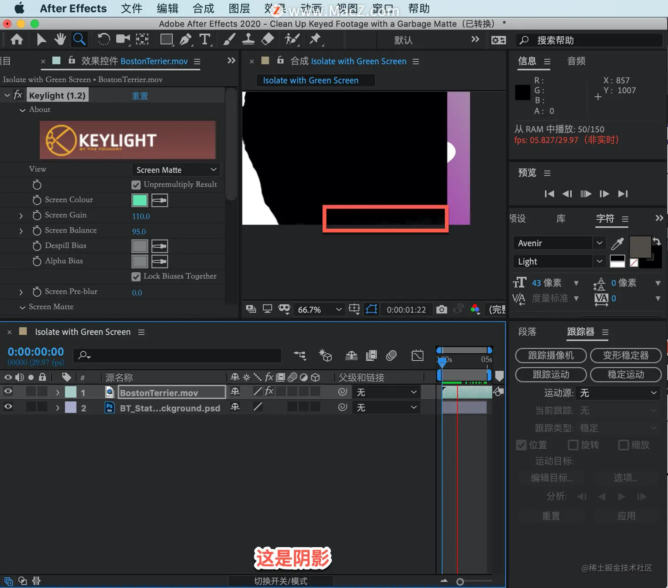Toggle the 位置 checkbox
The height and width of the screenshot is (588, 668).
[x=521, y=445]
